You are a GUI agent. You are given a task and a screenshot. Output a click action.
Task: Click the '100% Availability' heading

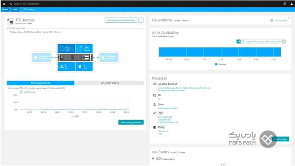pos(165,33)
